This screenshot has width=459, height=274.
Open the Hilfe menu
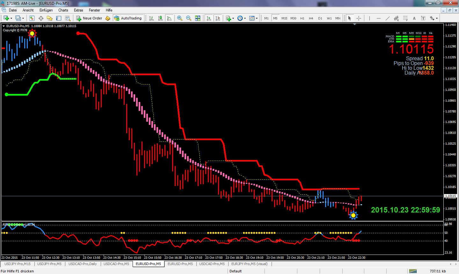point(109,10)
